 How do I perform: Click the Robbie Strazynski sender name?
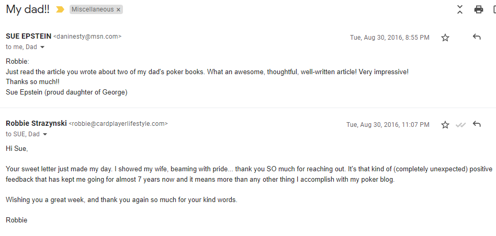(x=36, y=123)
